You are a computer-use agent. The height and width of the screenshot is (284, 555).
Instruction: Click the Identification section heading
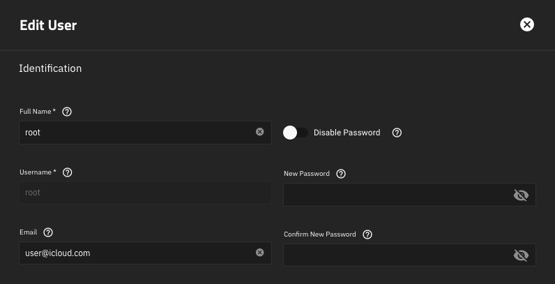click(50, 68)
